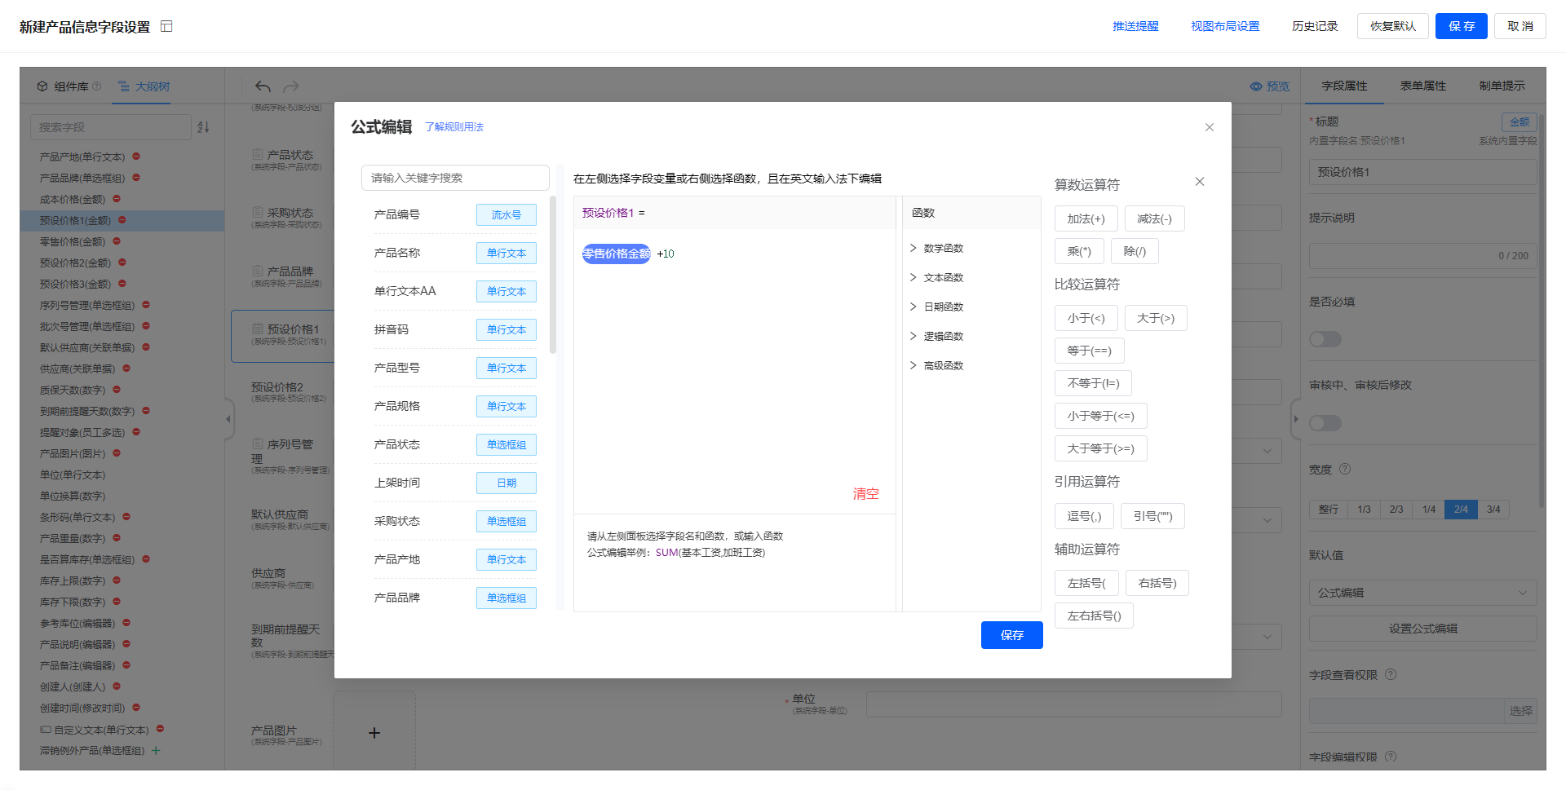
Task: Click the keyword search input field
Action: 455,178
